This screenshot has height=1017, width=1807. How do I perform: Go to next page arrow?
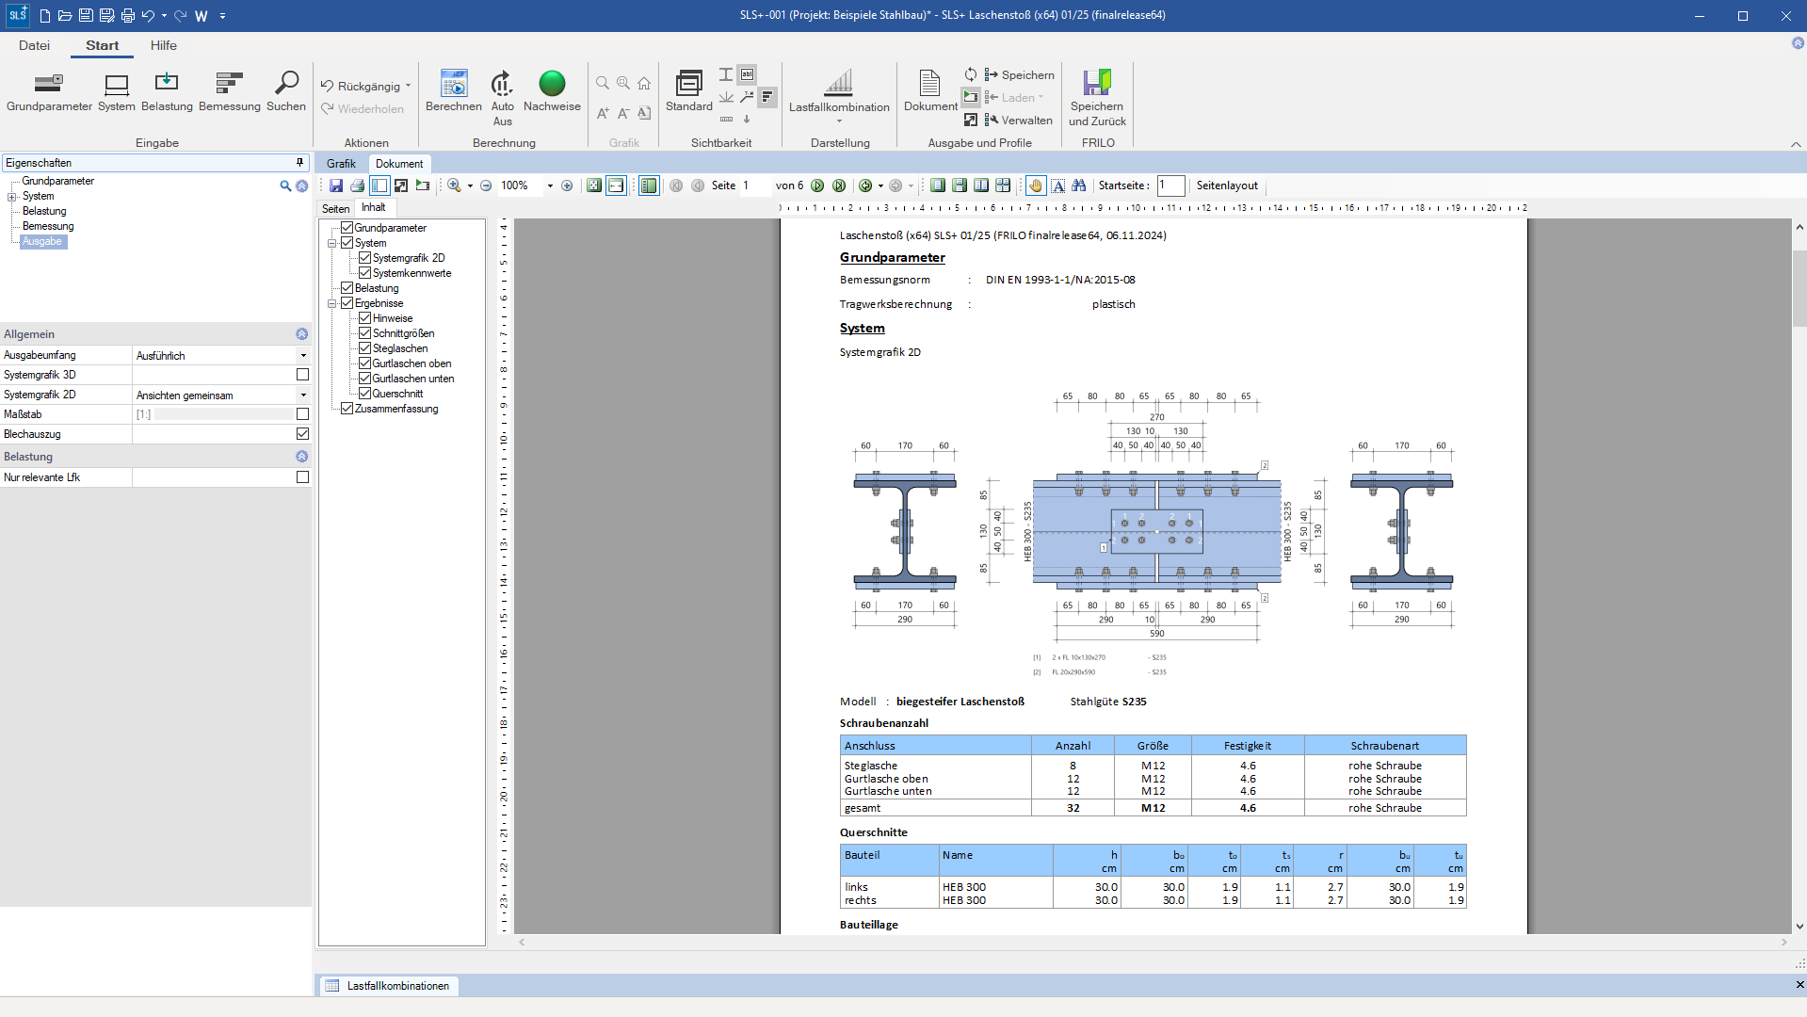coord(817,186)
